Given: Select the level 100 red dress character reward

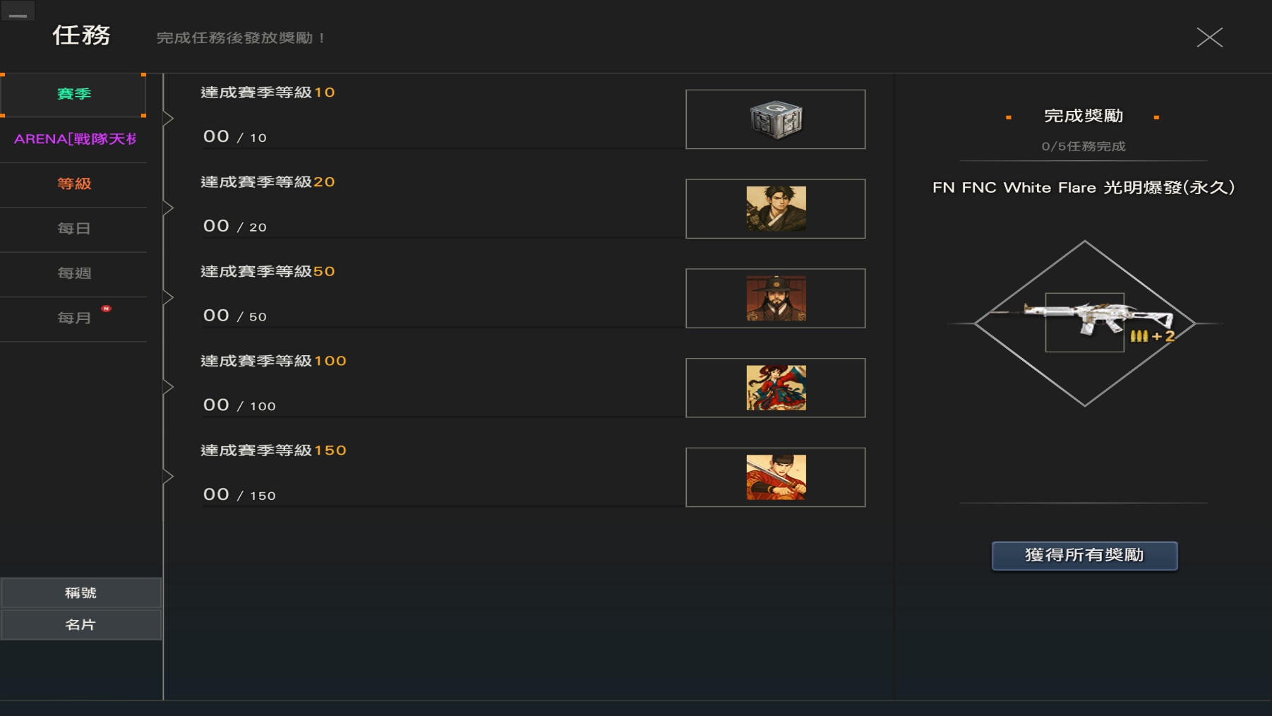Looking at the screenshot, I should [776, 388].
